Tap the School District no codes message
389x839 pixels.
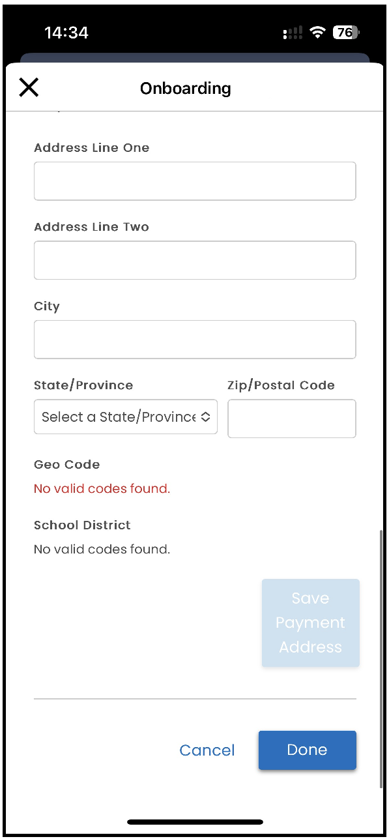point(102,550)
